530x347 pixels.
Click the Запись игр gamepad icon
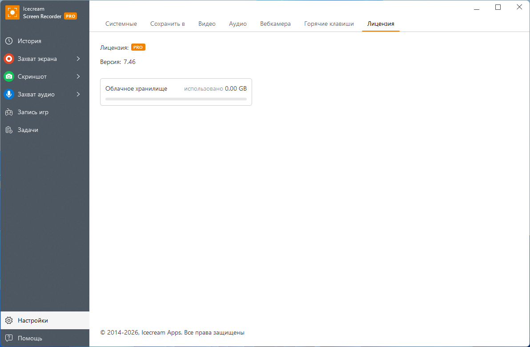click(9, 112)
